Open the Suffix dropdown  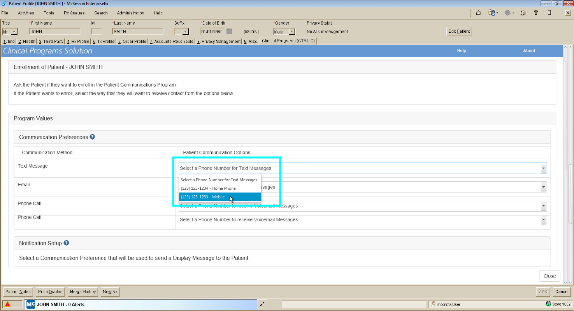tap(185, 32)
